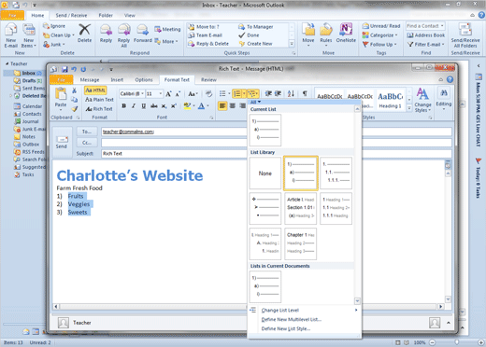Image resolution: width=486 pixels, height=347 pixels.
Task: Switch to the Insert ribbon tab
Action: tap(117, 80)
